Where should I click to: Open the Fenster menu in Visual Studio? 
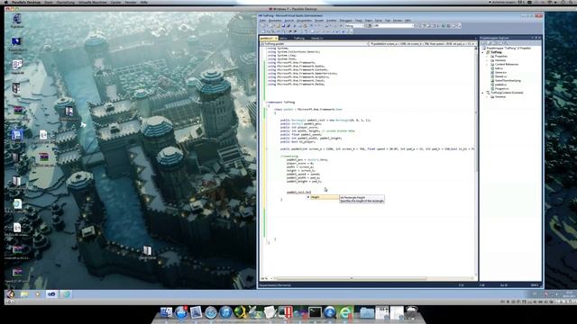click(x=398, y=21)
